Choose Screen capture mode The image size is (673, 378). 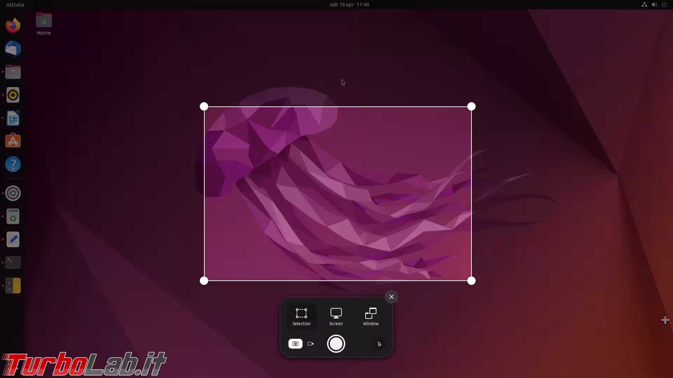336,316
